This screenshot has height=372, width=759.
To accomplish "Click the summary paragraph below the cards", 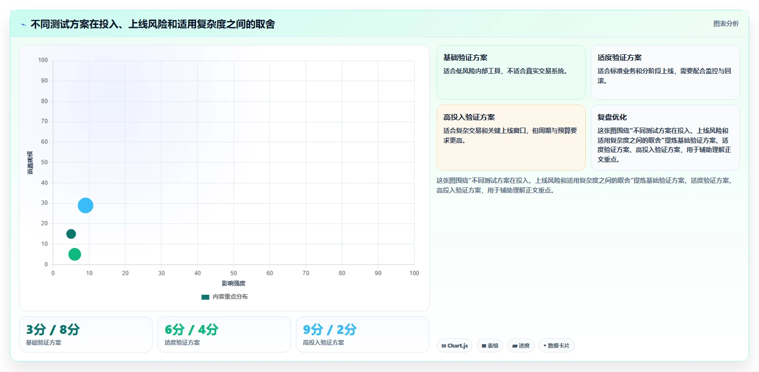I will click(x=584, y=185).
